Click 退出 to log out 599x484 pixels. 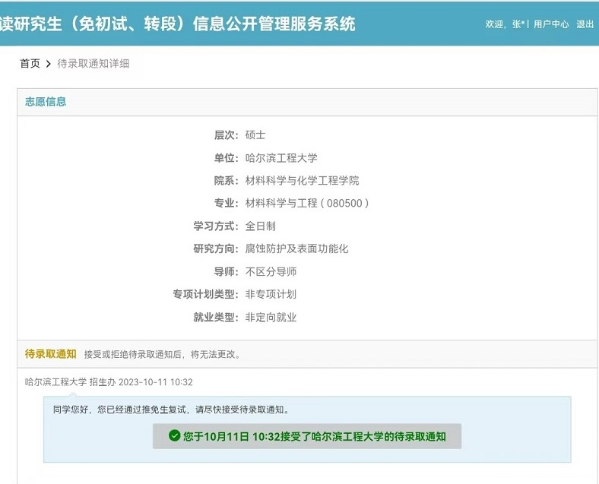pos(585,24)
